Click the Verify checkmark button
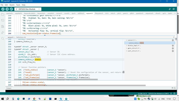Screen dimensions: 179x101 point(3,9)
